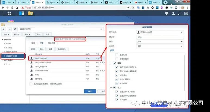
Task: Click the group icon of administrators row
Action: coord(32,71)
